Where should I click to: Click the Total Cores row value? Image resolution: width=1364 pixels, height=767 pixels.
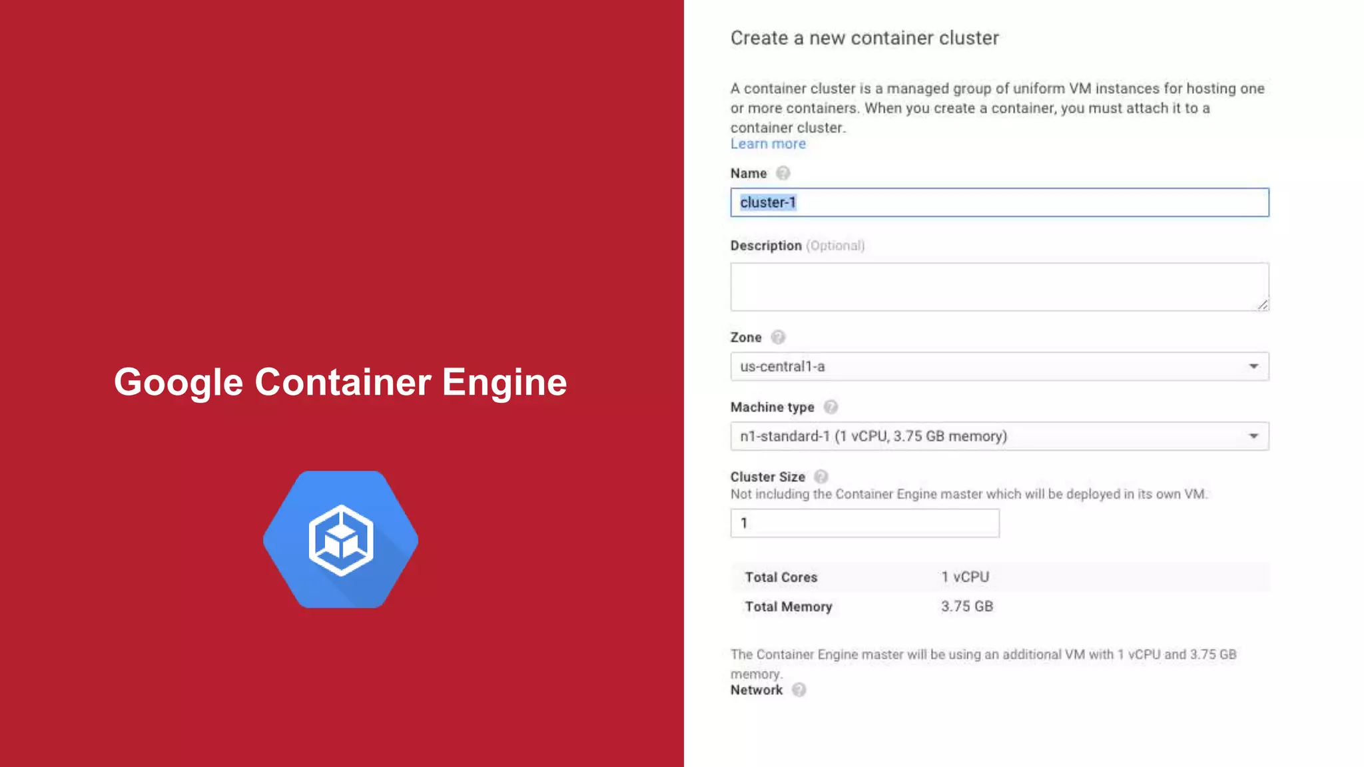click(x=965, y=577)
